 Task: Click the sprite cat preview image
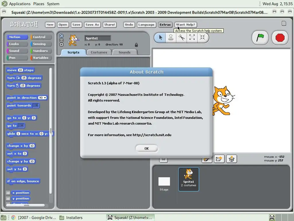73,40
